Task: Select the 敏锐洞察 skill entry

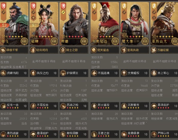Action: 74,134
